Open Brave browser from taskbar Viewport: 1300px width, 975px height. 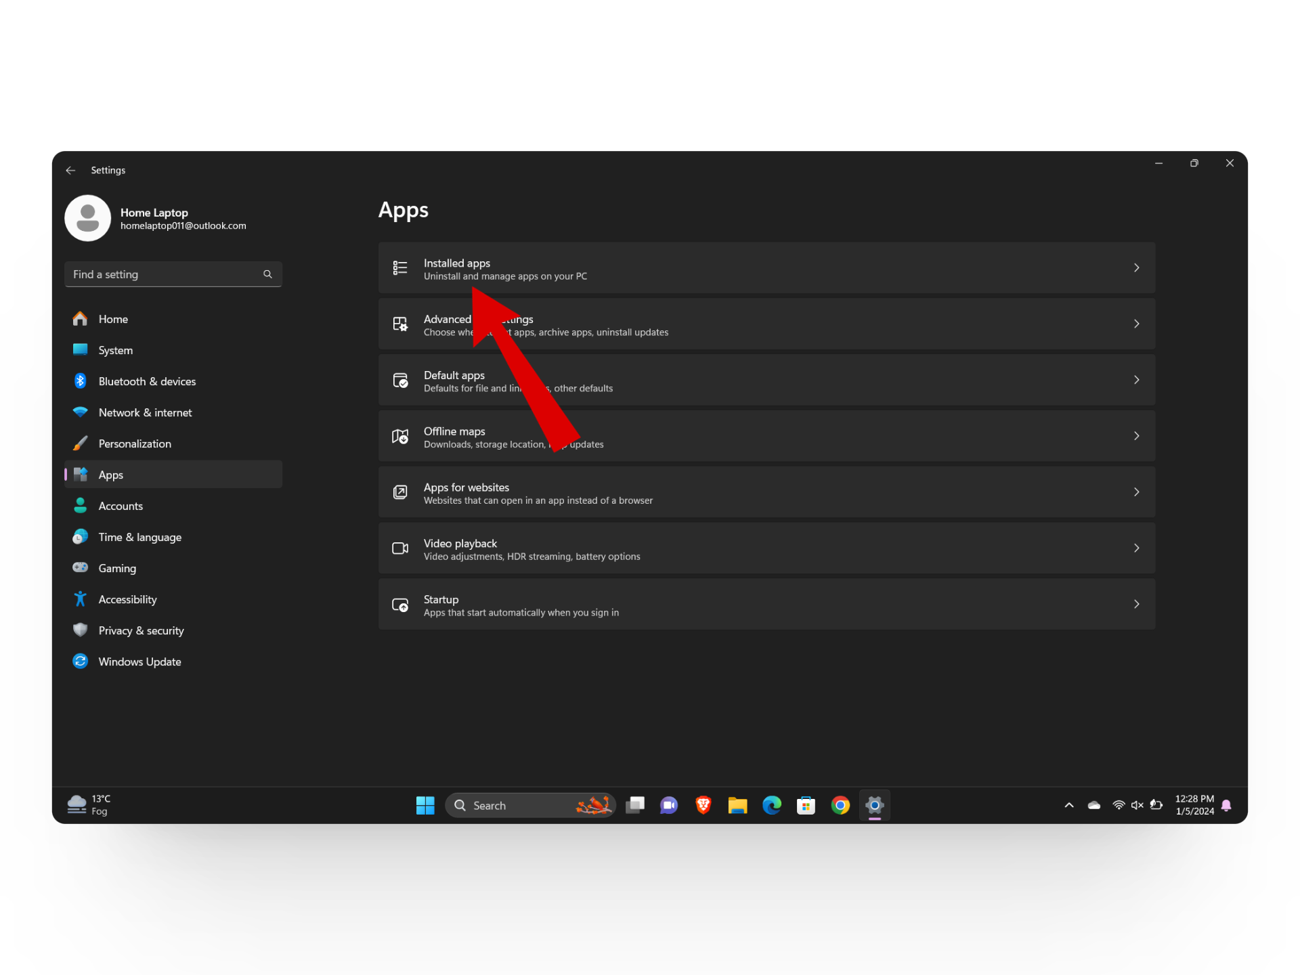pyautogui.click(x=703, y=805)
